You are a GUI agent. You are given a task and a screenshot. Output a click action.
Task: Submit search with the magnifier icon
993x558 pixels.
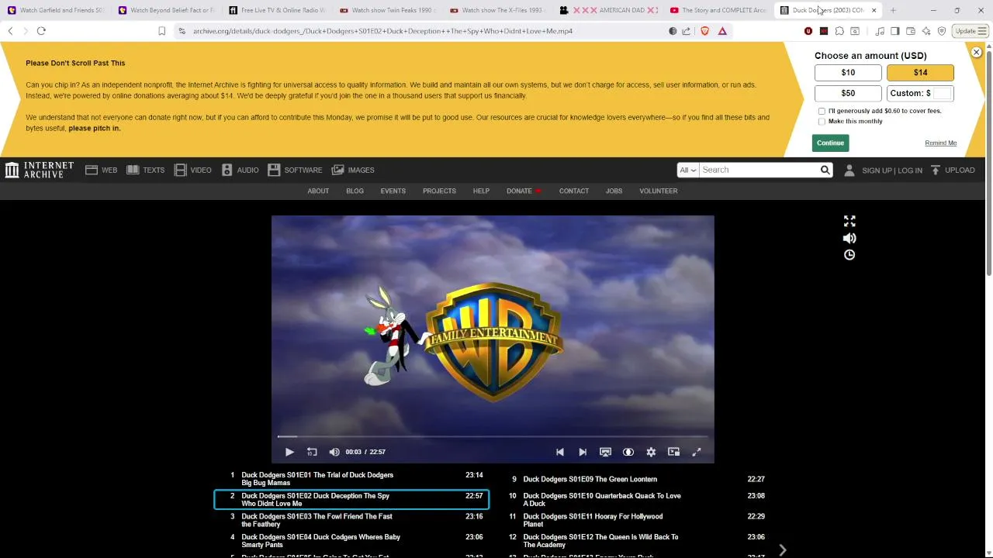click(825, 170)
